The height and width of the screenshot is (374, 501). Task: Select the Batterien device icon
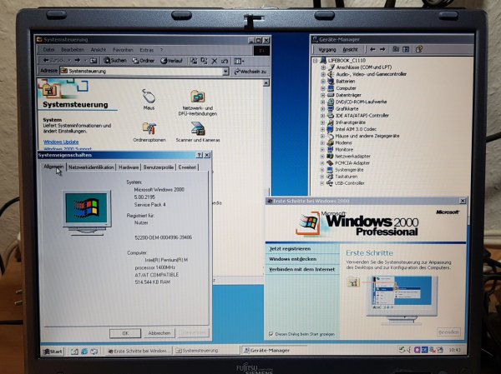point(331,81)
